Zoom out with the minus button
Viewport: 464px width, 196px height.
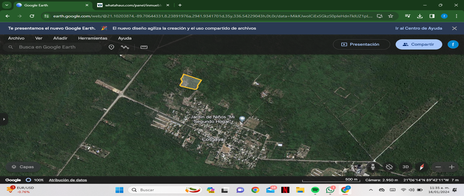438,167
